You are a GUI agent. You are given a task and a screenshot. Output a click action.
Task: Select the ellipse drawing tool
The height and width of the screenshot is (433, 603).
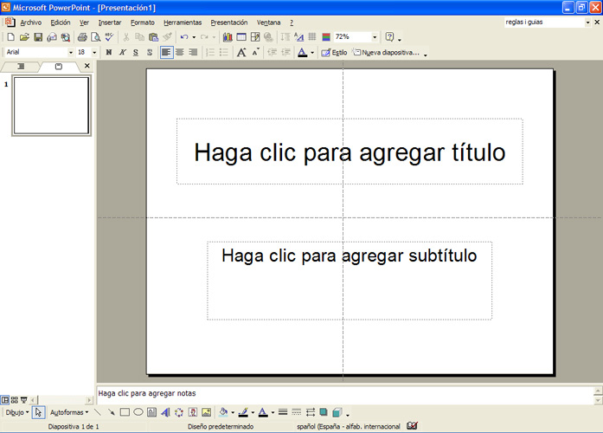pyautogui.click(x=138, y=412)
